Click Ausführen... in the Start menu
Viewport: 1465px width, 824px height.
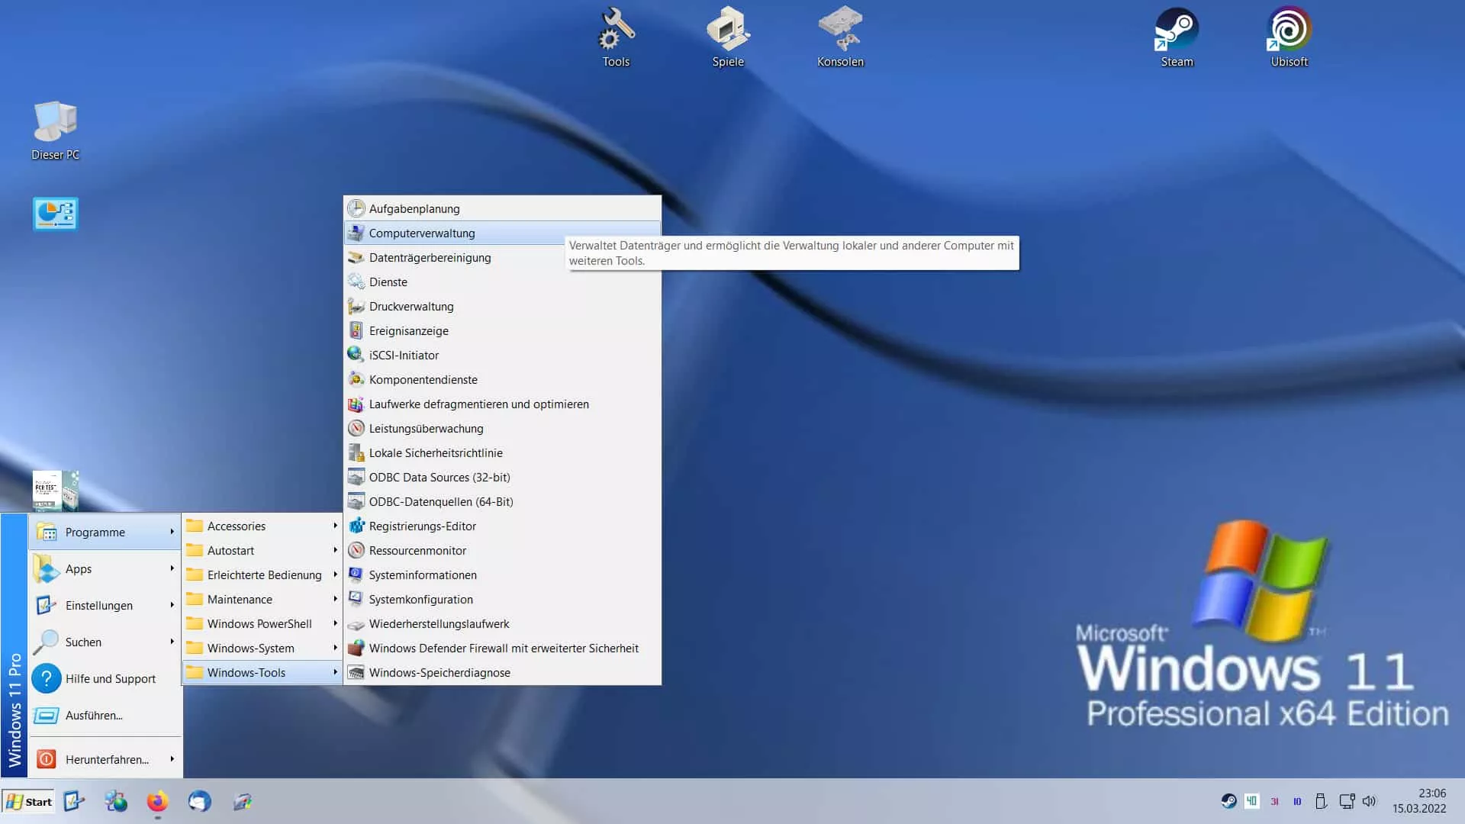pyautogui.click(x=105, y=715)
